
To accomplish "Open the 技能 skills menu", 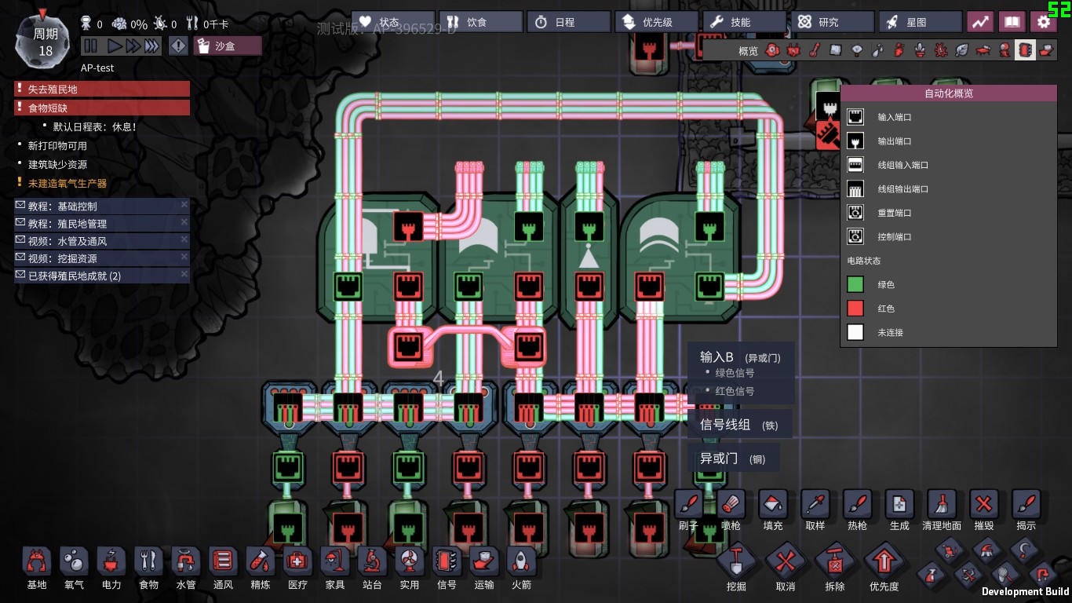I will point(744,22).
